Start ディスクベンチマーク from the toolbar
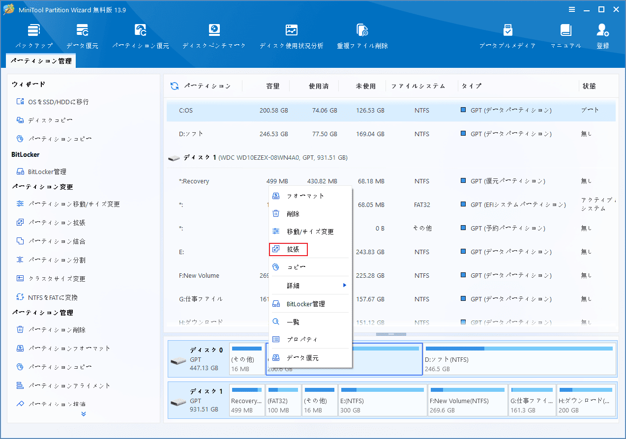This screenshot has height=439, width=626. click(214, 36)
